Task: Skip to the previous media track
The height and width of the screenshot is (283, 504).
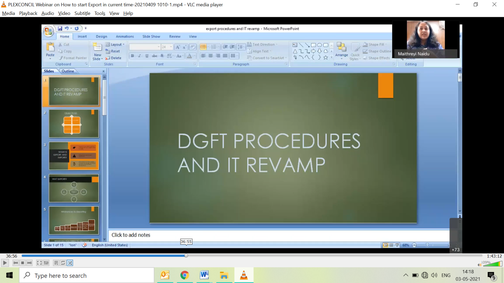Action: pos(15,263)
